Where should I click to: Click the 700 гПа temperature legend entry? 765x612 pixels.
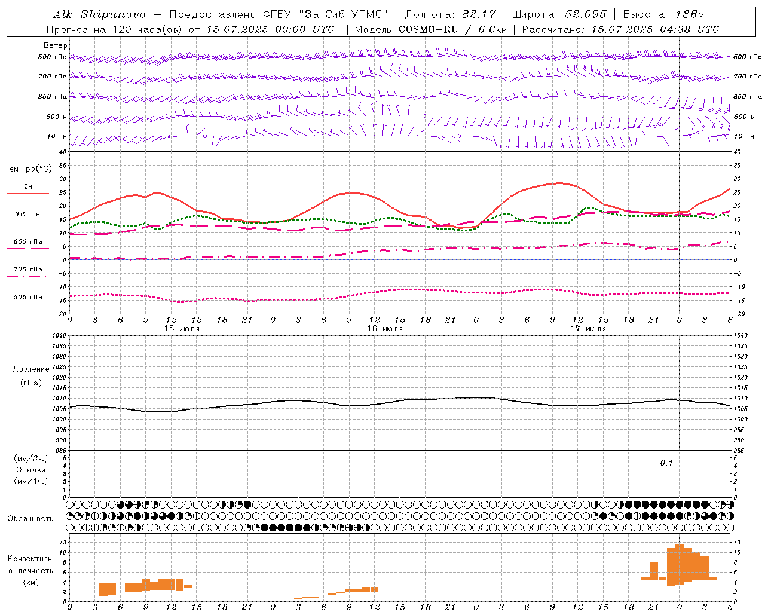(x=28, y=270)
